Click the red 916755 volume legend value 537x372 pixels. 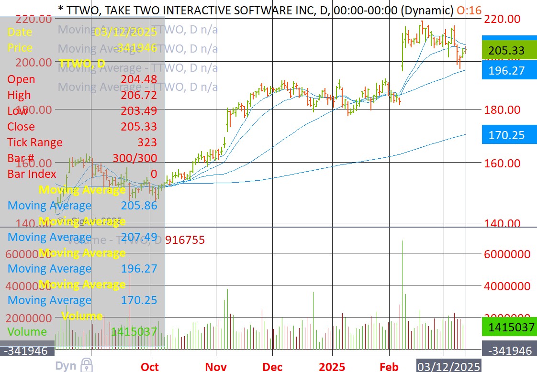[x=185, y=240]
